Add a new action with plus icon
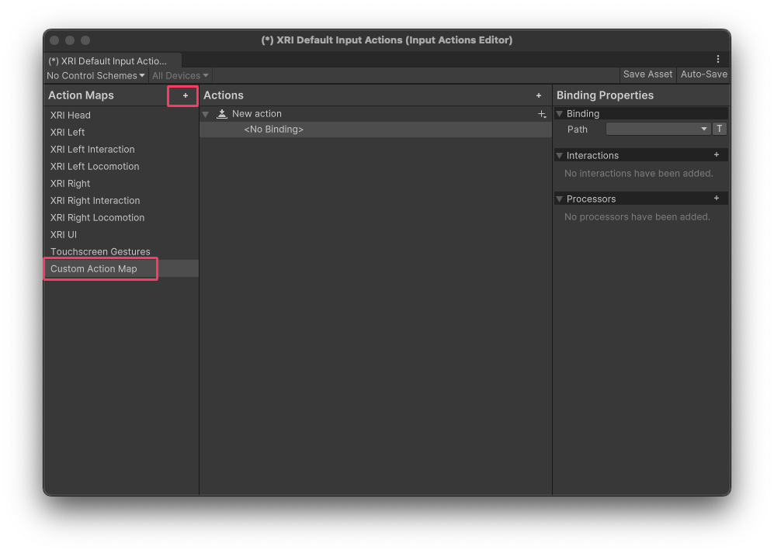This screenshot has width=774, height=553. pyautogui.click(x=539, y=95)
